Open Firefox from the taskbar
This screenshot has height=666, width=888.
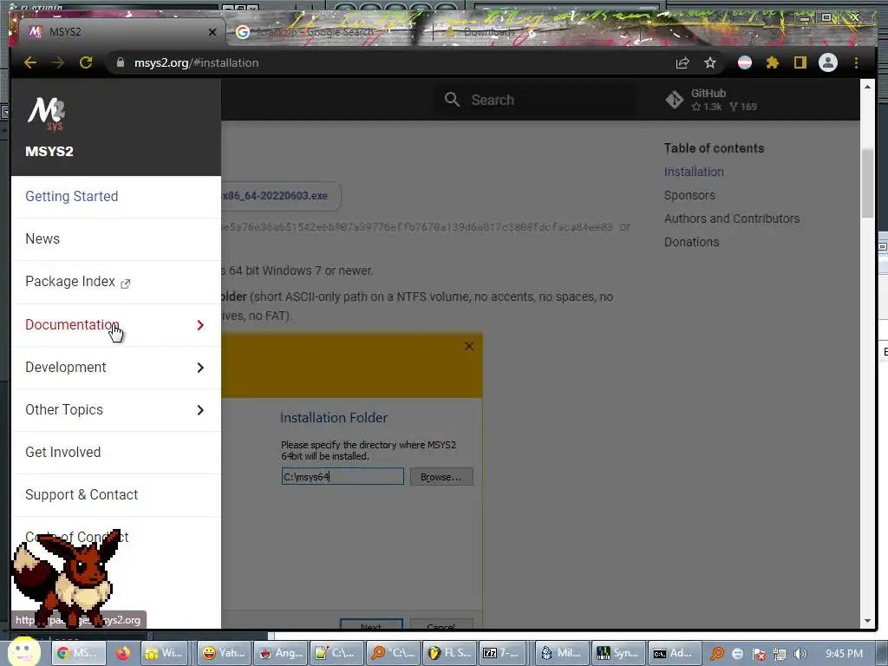click(x=123, y=653)
